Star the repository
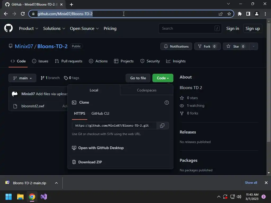Image resolution: width=271 pixels, height=203 pixels. 236,46
